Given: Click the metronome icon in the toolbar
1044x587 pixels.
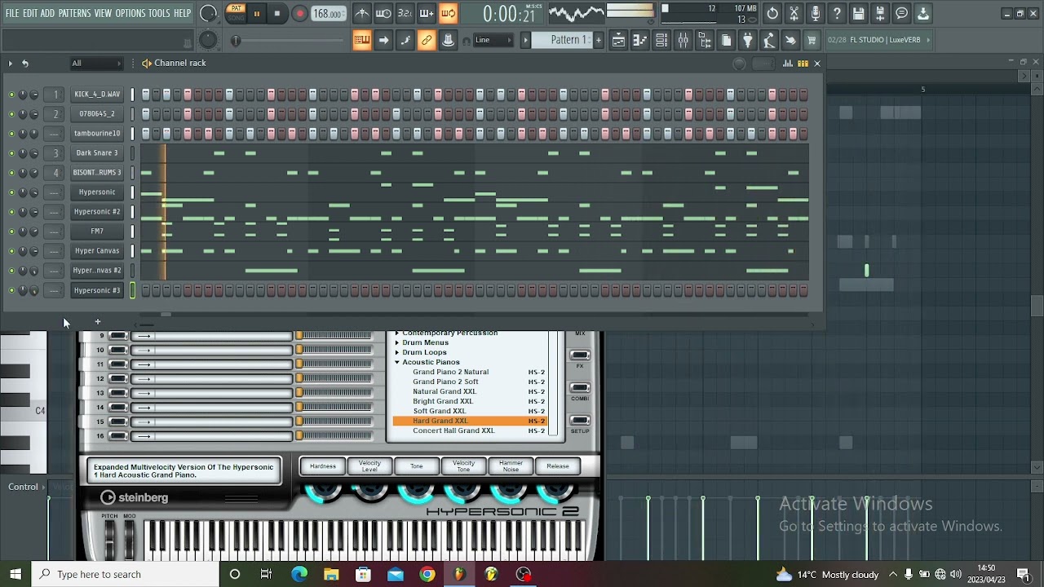Looking at the screenshot, I should 362,13.
